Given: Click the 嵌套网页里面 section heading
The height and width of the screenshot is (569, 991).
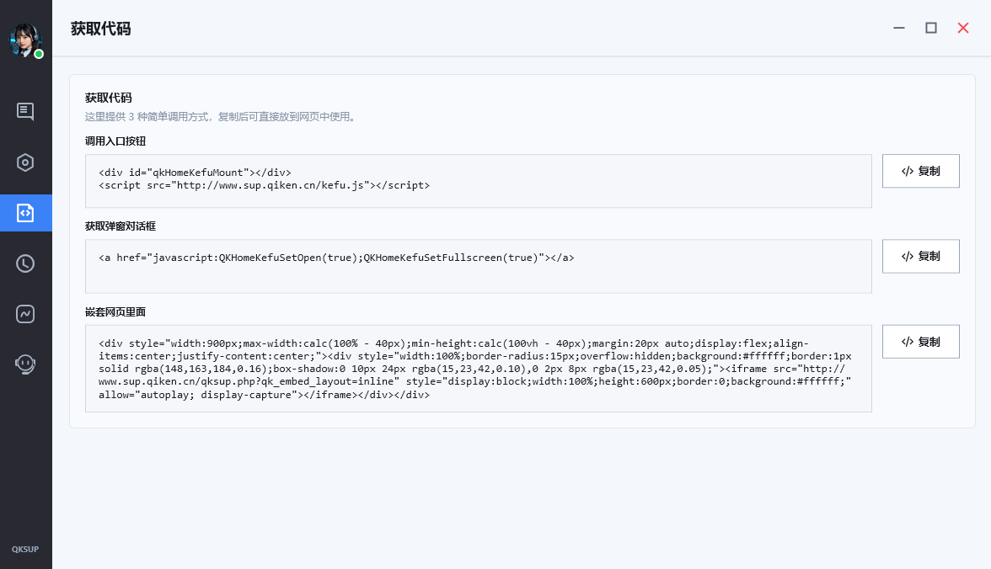Looking at the screenshot, I should click(x=115, y=311).
